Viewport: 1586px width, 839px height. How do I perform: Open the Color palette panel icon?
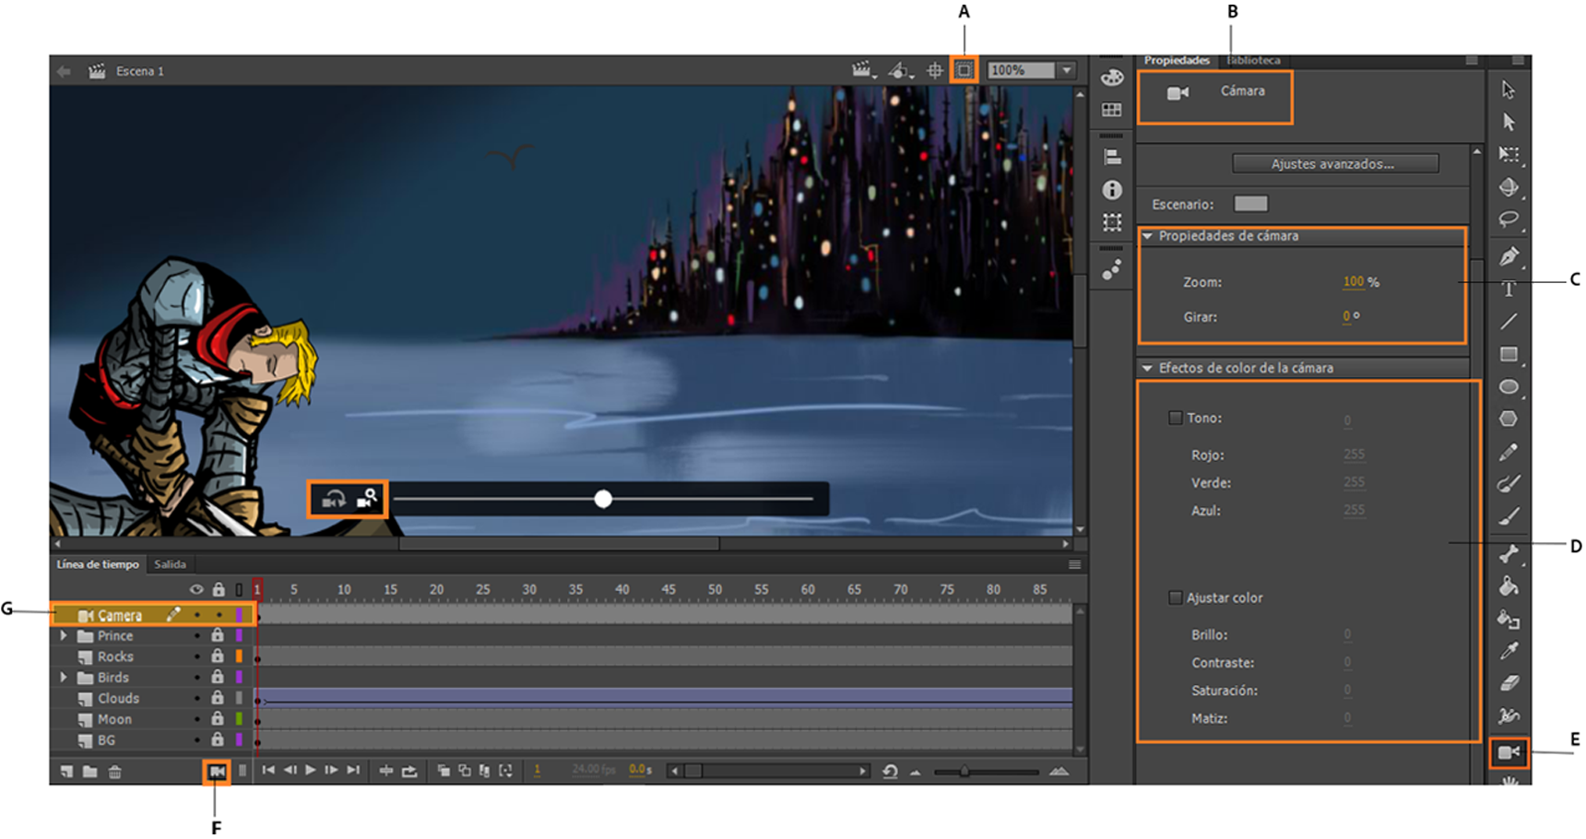(1112, 77)
